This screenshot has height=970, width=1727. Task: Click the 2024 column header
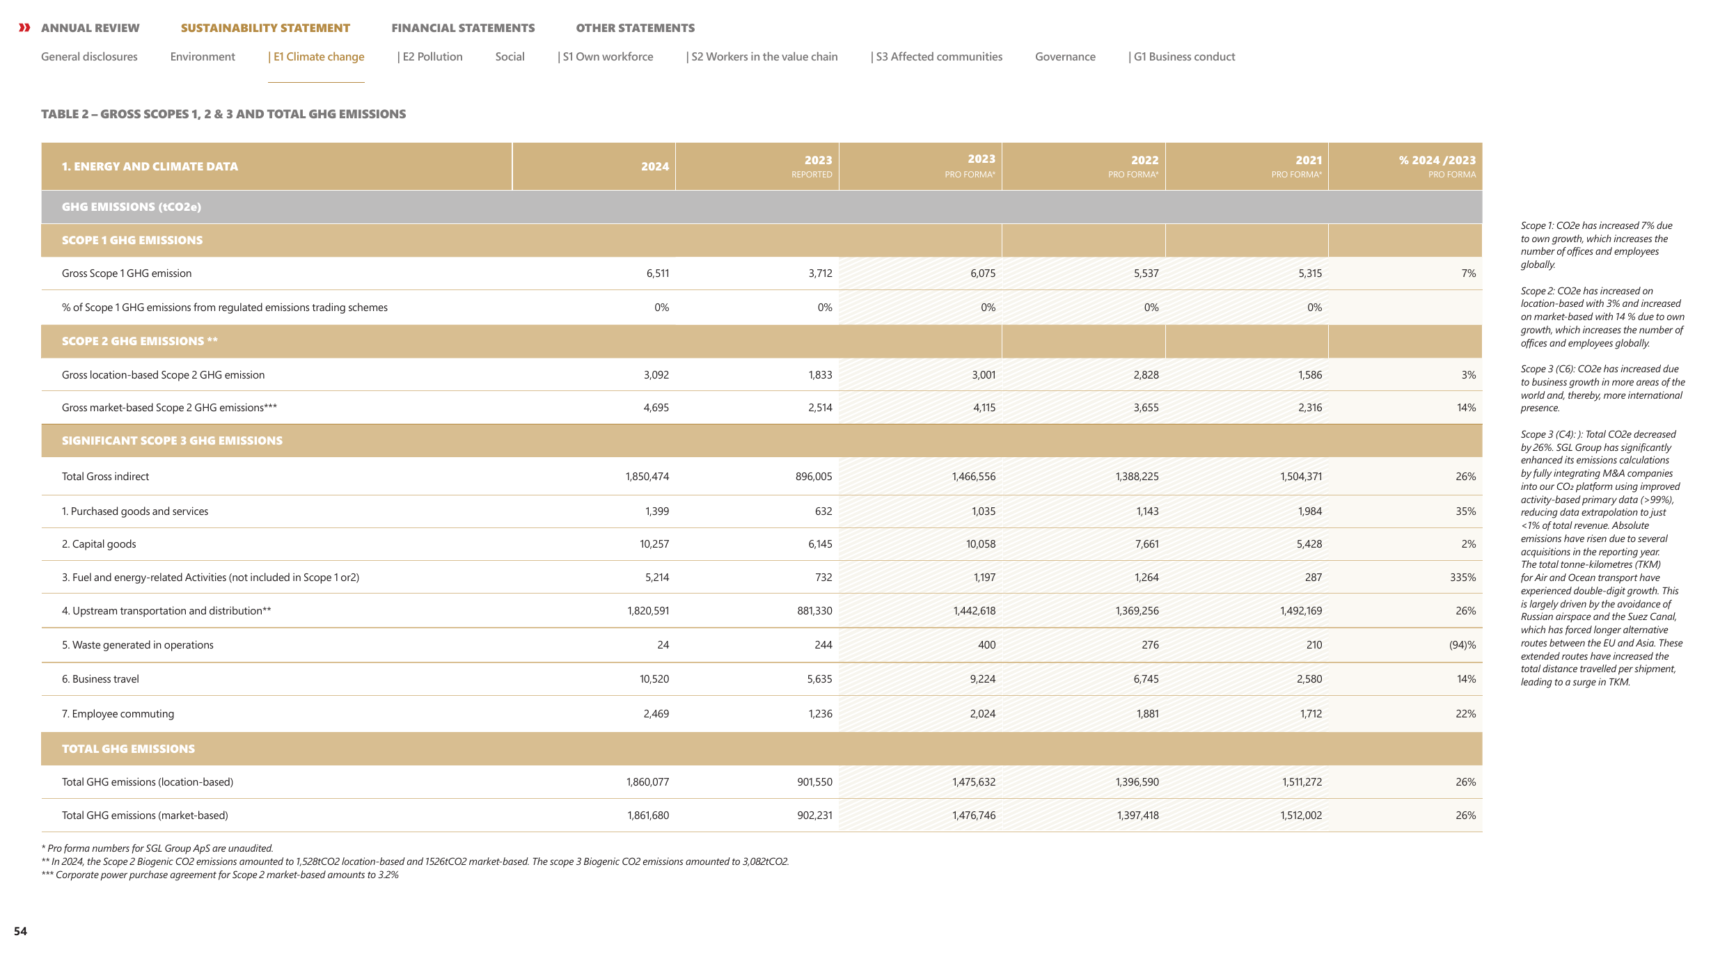(594, 167)
